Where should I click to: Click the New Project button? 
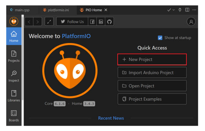pyautogui.click(x=152, y=59)
